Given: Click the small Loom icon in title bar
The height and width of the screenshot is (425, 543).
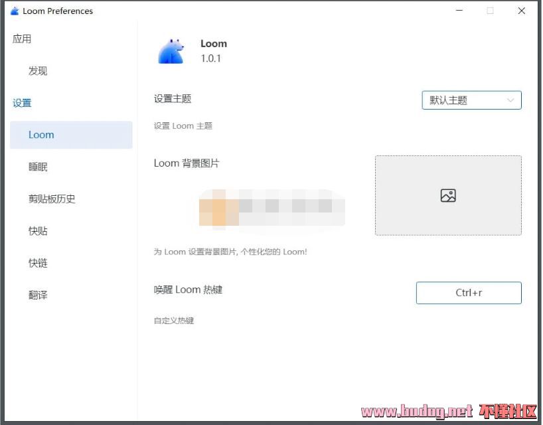Looking at the screenshot, I should [15, 11].
